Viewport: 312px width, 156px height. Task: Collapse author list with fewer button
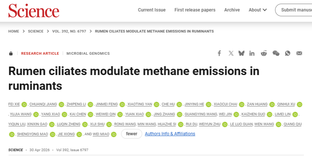(132, 134)
